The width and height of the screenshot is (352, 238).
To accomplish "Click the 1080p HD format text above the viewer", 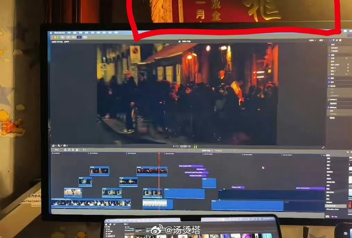I will pos(60,42).
